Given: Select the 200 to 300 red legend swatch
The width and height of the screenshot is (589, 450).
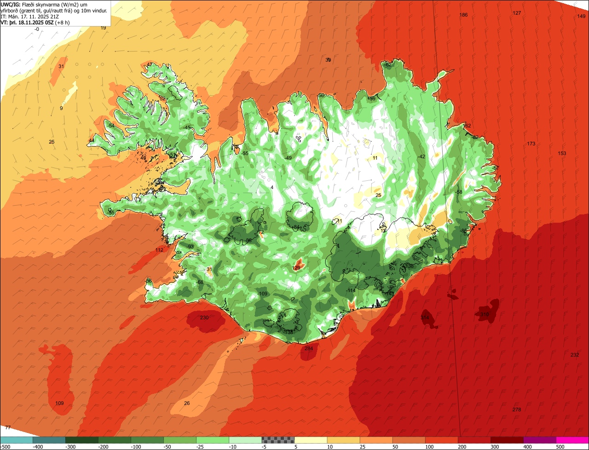Looking at the screenshot, I should point(474,440).
